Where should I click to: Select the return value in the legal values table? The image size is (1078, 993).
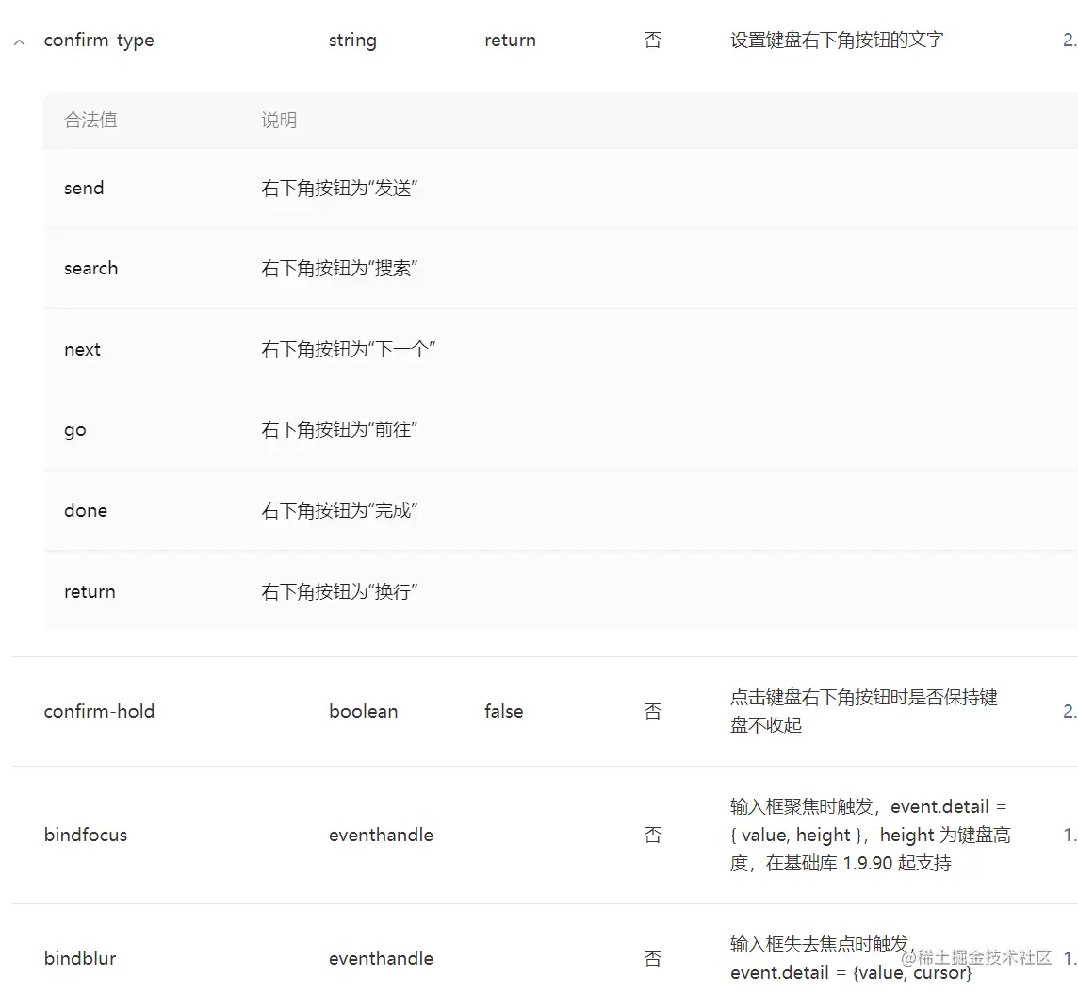pos(90,592)
